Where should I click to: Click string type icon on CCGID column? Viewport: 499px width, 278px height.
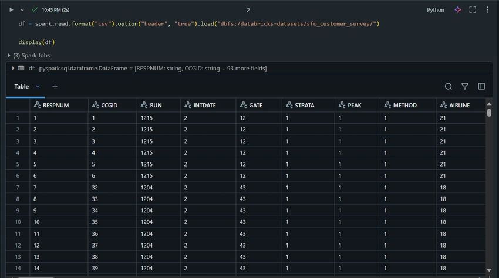point(96,105)
